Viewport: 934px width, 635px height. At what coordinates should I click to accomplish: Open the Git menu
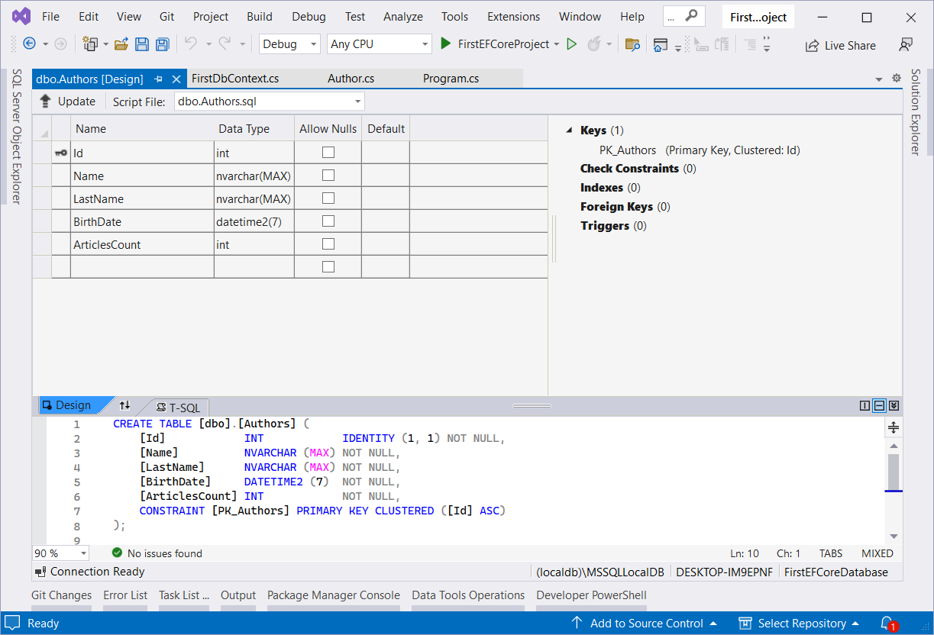[x=166, y=15]
